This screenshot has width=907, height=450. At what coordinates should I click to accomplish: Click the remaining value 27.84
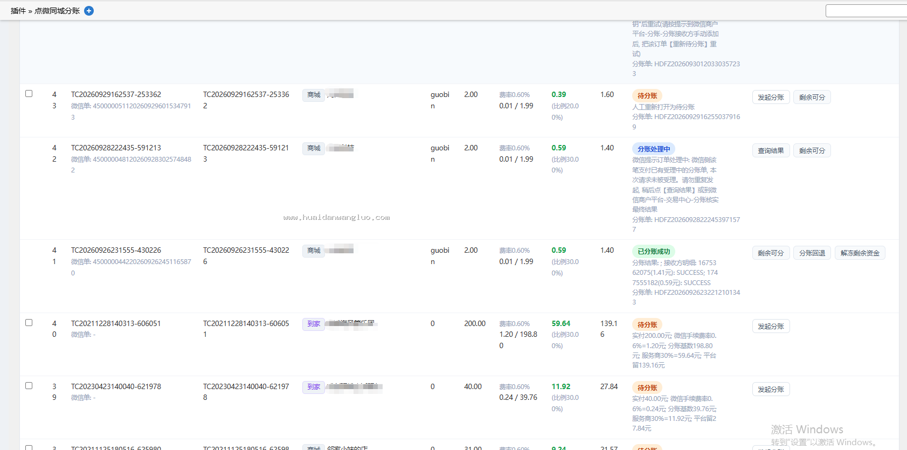tap(609, 386)
